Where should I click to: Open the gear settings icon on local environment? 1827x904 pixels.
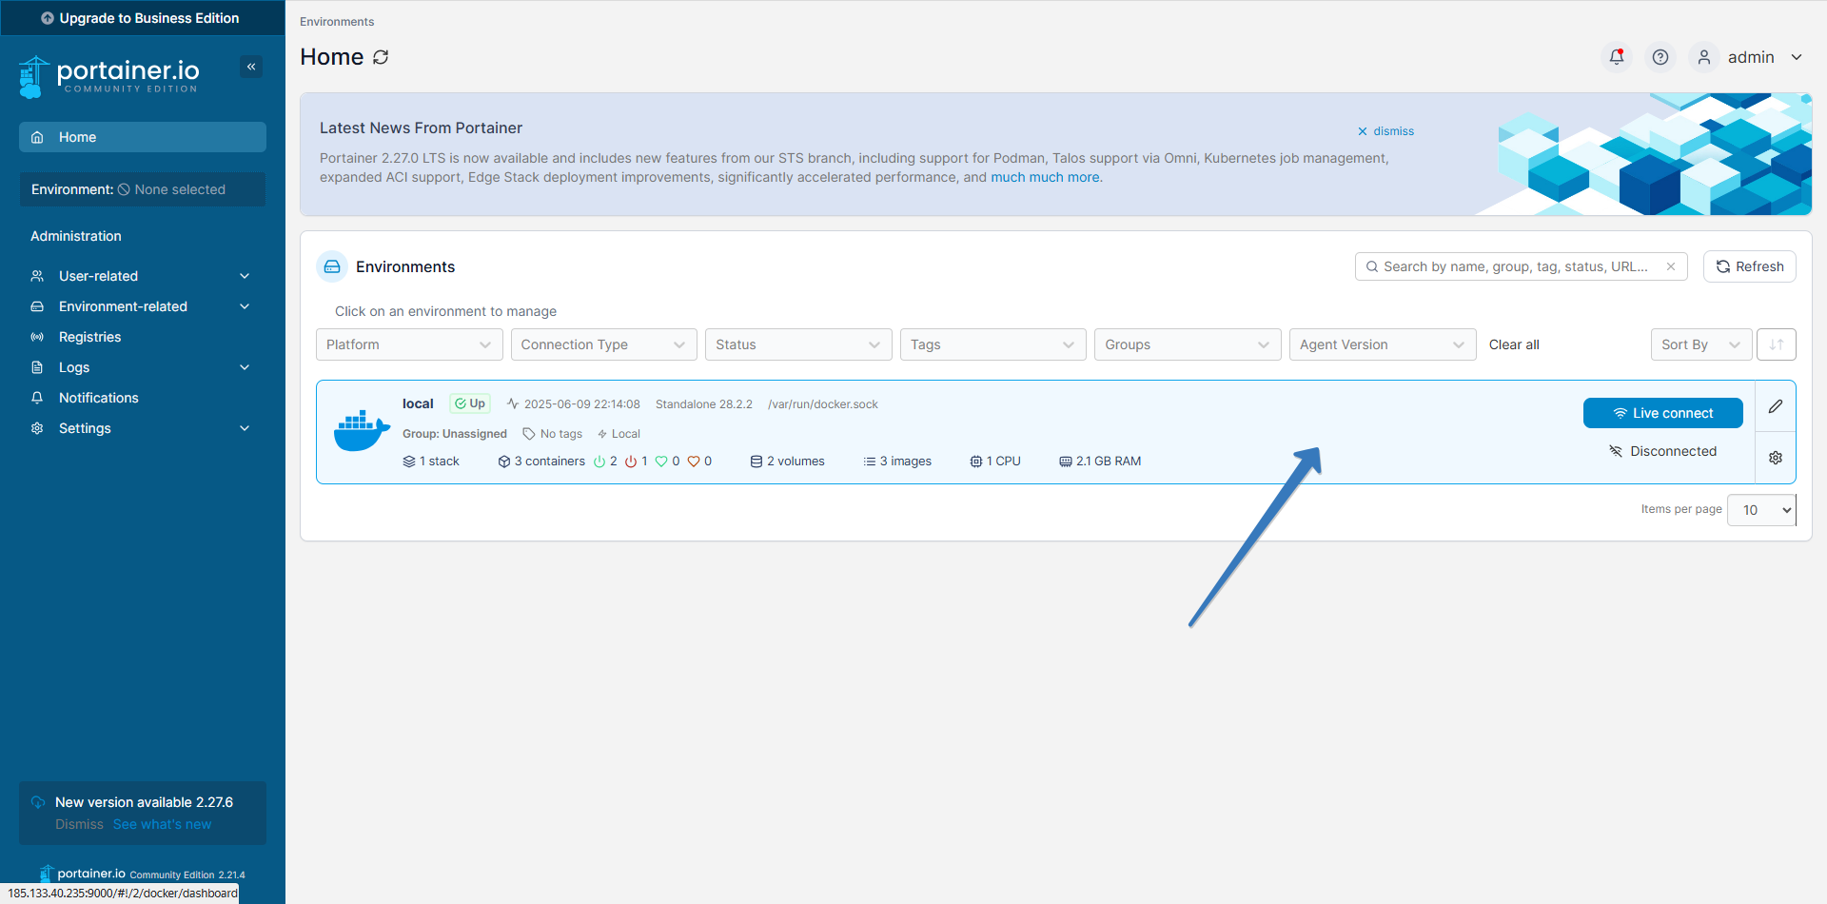[x=1776, y=458]
